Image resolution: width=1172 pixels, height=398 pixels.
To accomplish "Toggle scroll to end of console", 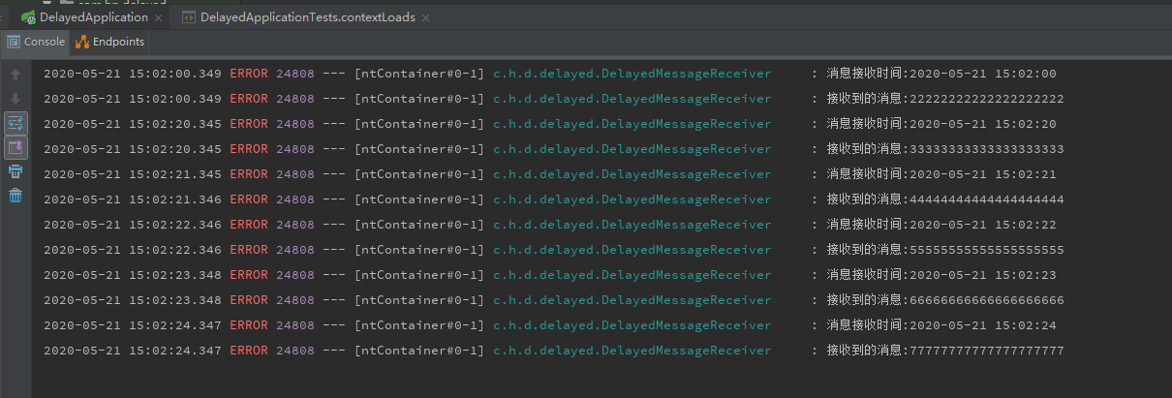I will click(x=15, y=147).
